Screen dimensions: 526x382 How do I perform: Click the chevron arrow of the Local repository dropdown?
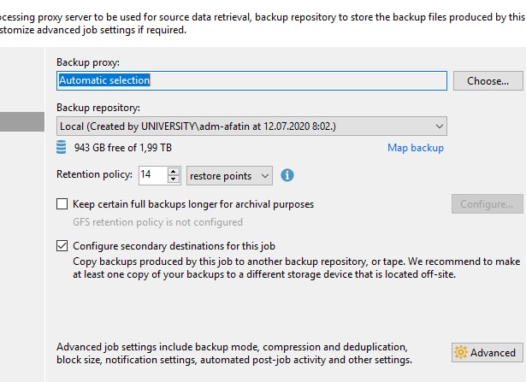pos(439,126)
